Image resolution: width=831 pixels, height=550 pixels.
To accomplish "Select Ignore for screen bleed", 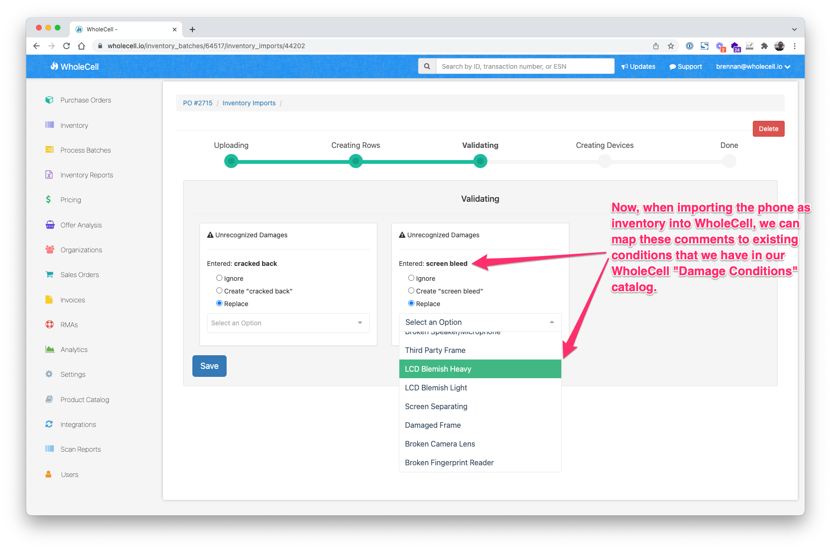I will [x=411, y=278].
